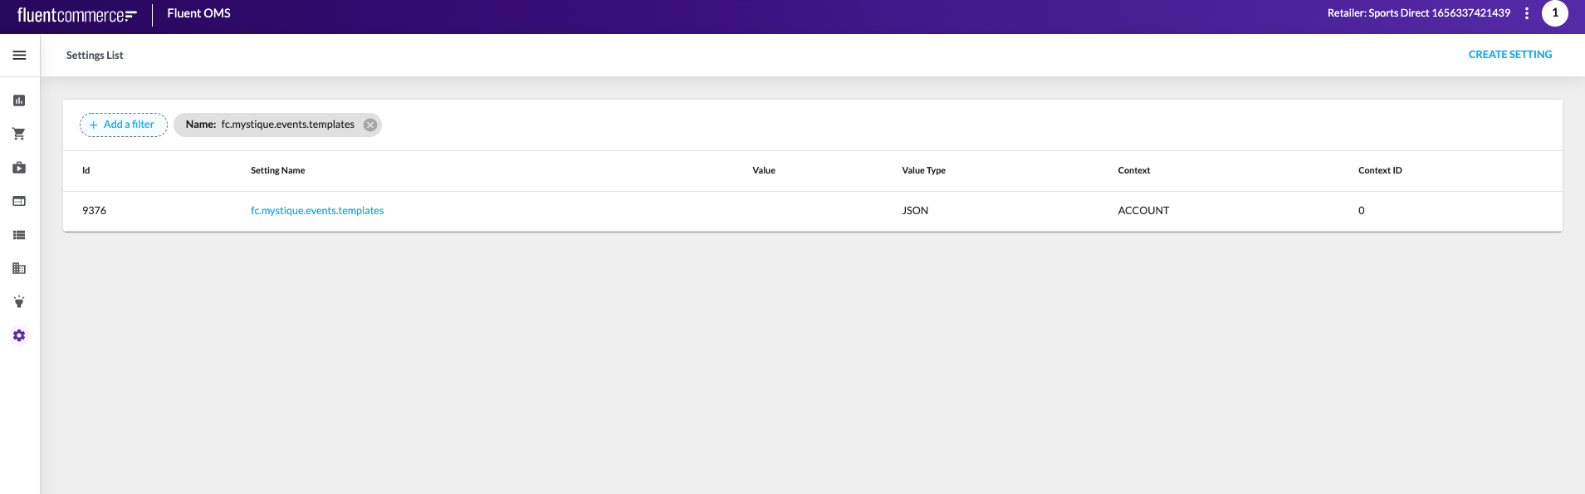Image resolution: width=1585 pixels, height=494 pixels.
Task: Open the briefcase play icon in sidebar
Action: (x=19, y=168)
